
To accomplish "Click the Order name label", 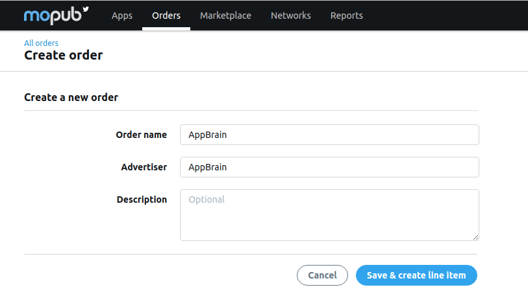I will click(142, 135).
